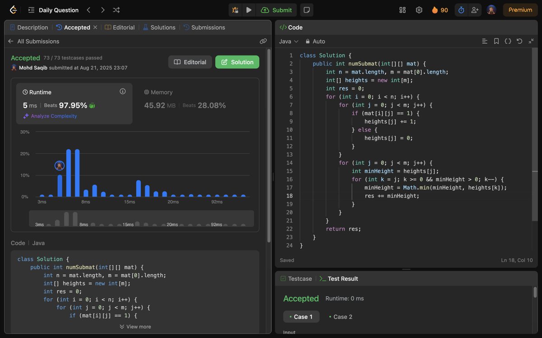This screenshot has width=542, height=338.
Task: Switch to the Solutions tab
Action: (x=159, y=27)
